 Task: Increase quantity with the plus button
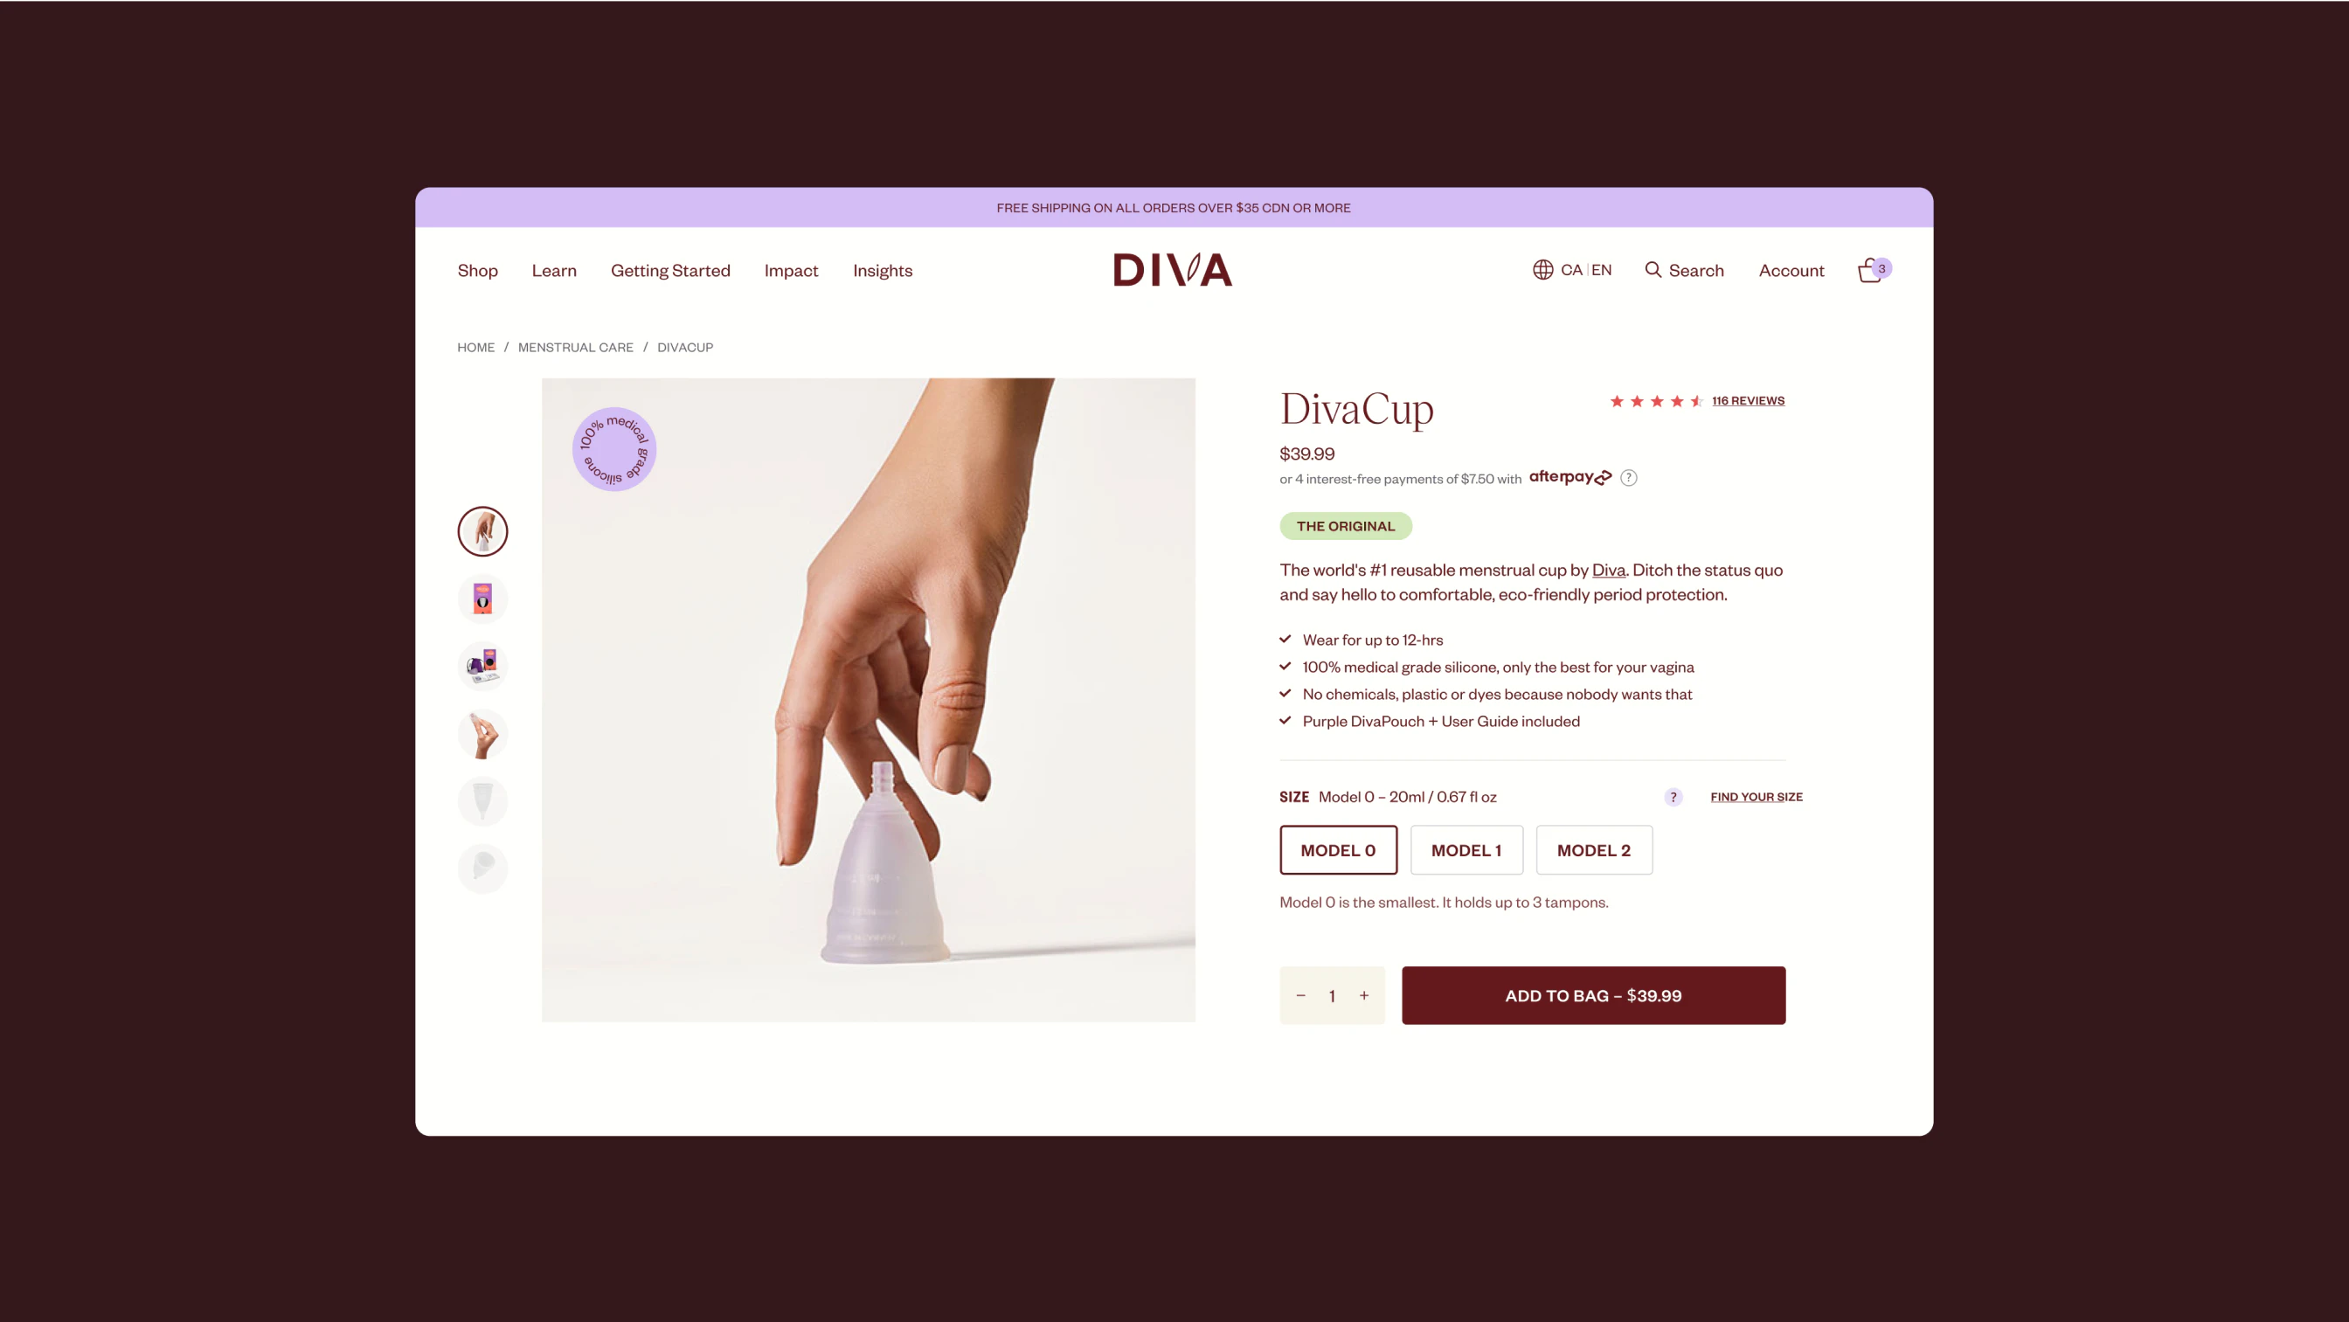[1363, 995]
